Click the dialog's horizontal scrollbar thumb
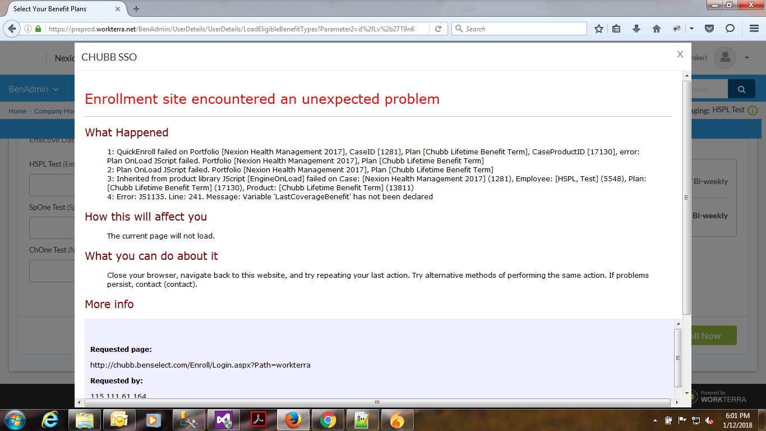 (377, 402)
